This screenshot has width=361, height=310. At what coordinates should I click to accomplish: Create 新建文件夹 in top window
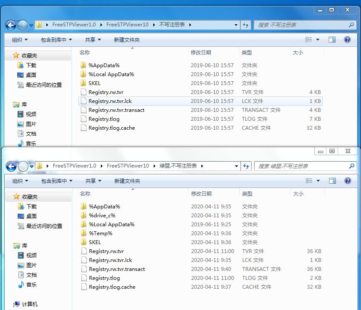click(x=127, y=40)
